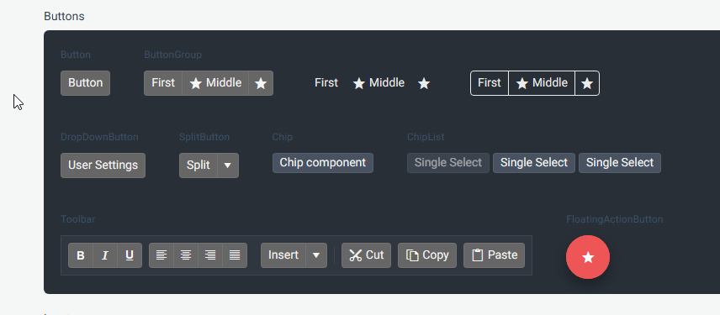Select the align center icon
This screenshot has height=315, width=720.
[x=186, y=255]
